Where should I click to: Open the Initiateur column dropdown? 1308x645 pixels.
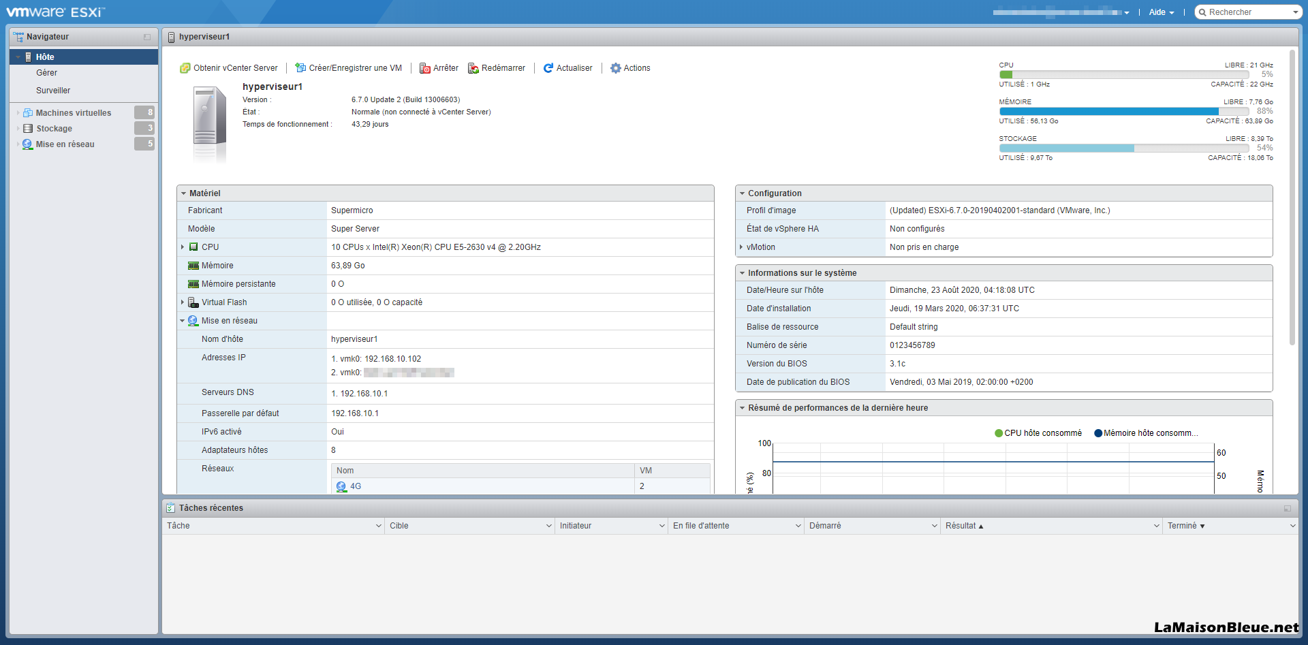click(662, 526)
